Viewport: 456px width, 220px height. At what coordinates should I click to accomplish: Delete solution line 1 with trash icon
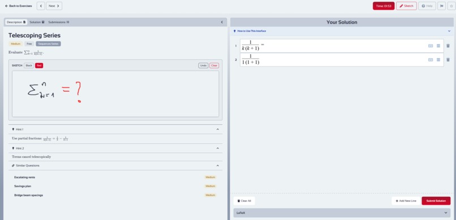tap(448, 46)
